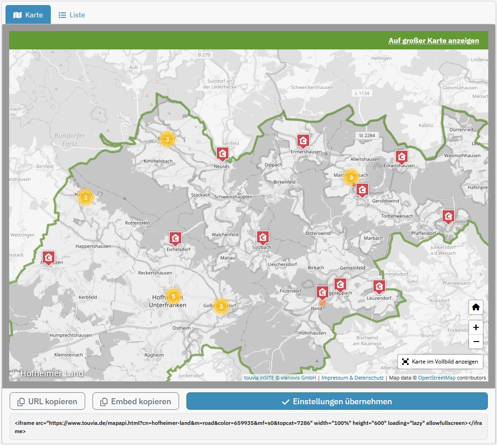Expand the 5-cluster at Hofheim
Image resolution: width=497 pixels, height=445 pixels.
point(173,297)
